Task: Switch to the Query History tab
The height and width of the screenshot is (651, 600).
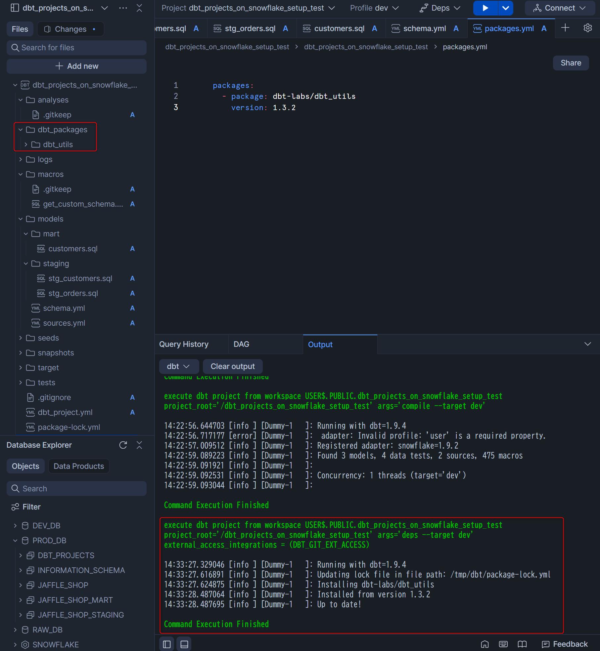Action: pos(184,344)
